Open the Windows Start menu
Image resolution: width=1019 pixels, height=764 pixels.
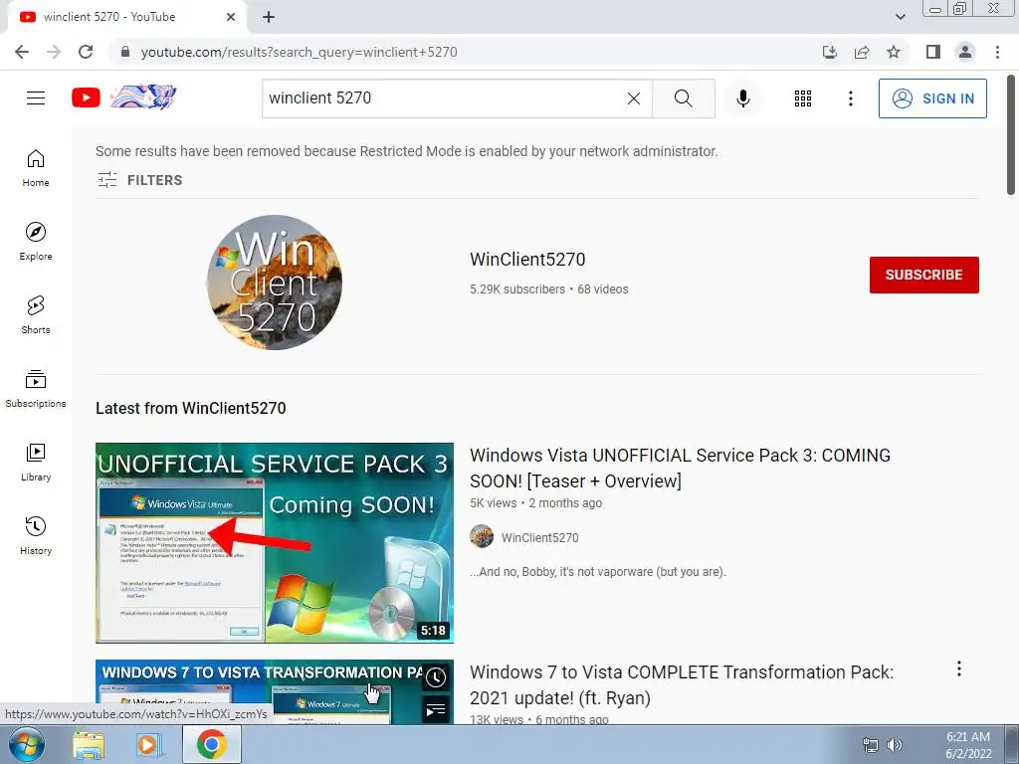(x=27, y=744)
